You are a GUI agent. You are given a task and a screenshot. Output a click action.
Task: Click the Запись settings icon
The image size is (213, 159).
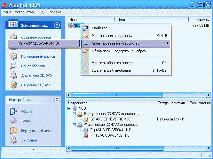tap(13, 121)
